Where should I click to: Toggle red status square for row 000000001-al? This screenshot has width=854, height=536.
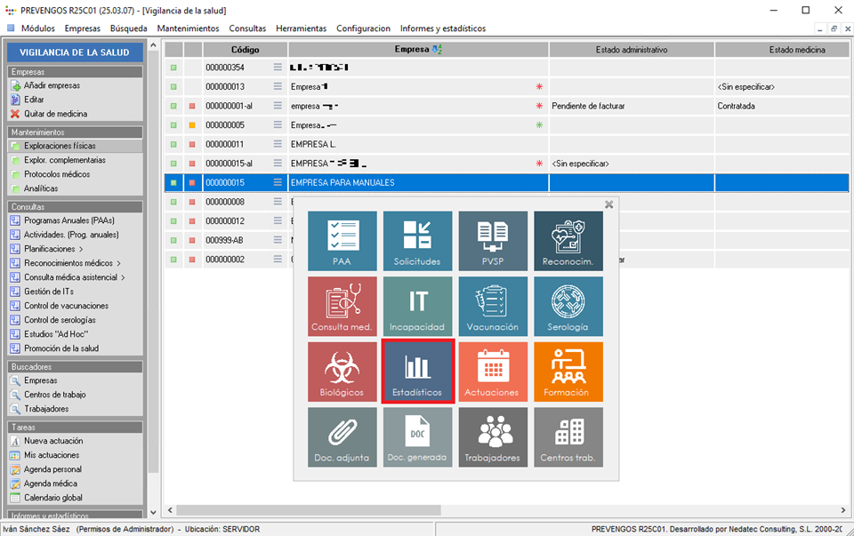(x=192, y=107)
